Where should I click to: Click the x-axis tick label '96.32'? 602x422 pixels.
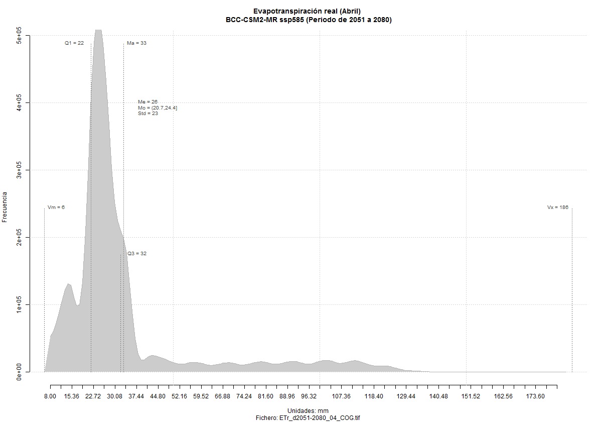click(x=309, y=397)
